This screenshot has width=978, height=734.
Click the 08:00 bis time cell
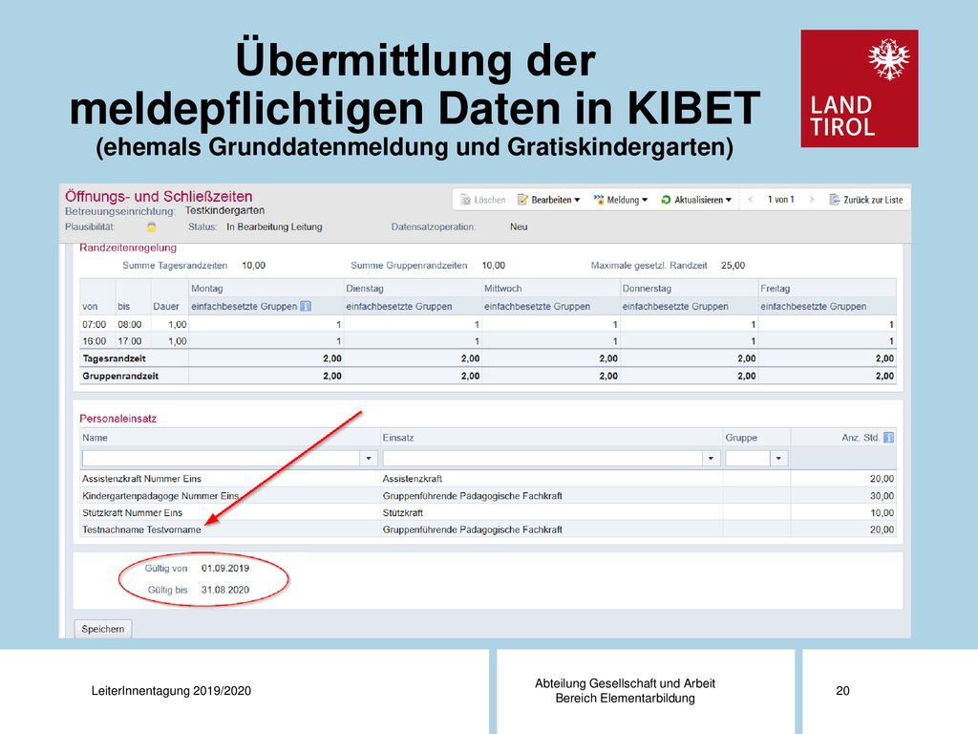coord(130,325)
